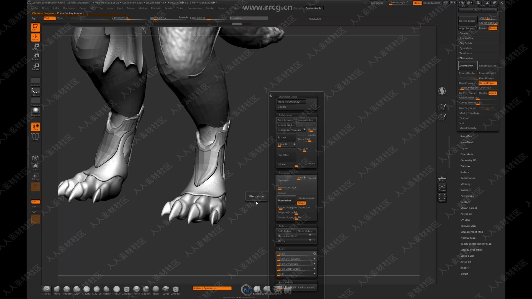Screen dimensions: 532x299
Task: Click ZRemesher button in floating panel
Action: tap(286, 200)
